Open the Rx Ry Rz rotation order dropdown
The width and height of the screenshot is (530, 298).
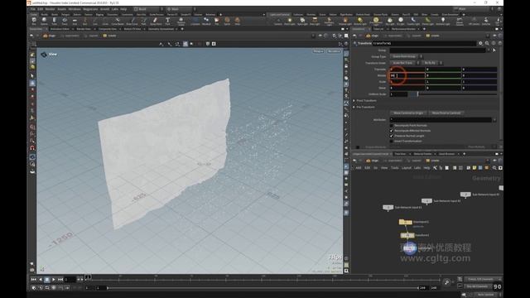pos(432,63)
